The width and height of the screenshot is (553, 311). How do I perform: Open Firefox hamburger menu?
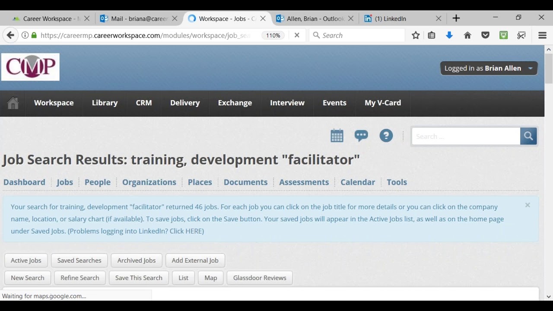(543, 35)
